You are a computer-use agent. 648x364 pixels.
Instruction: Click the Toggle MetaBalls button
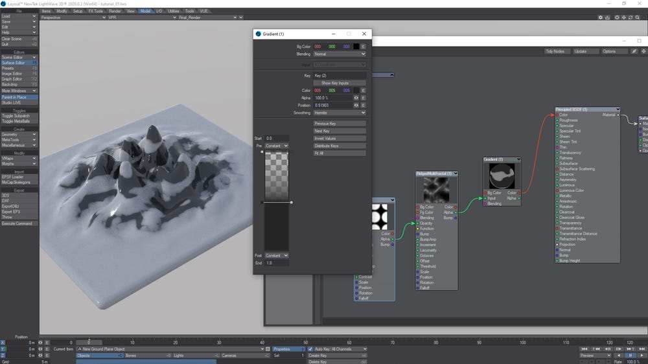[19, 122]
